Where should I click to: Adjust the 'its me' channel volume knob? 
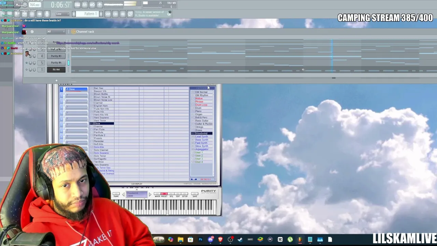point(34,70)
